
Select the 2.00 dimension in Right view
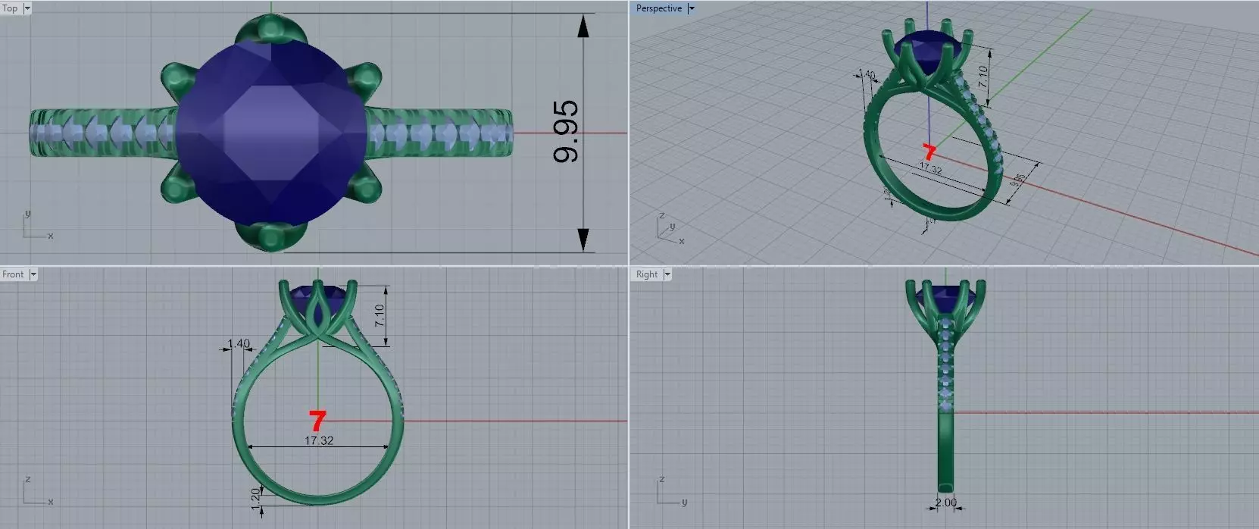coord(945,502)
